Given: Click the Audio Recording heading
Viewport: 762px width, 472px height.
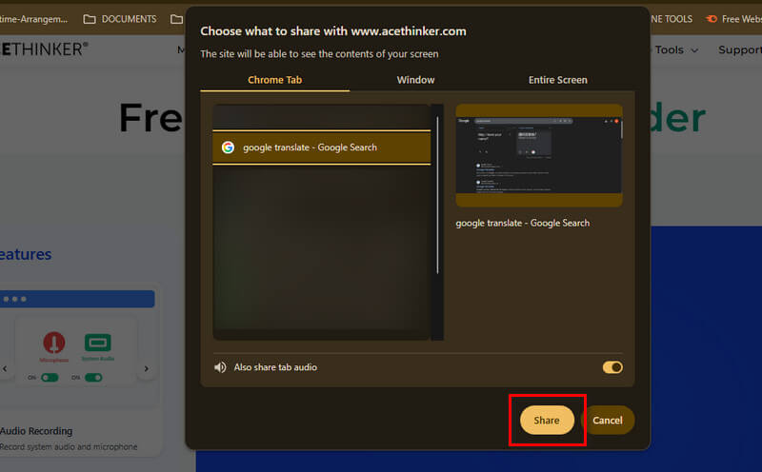Looking at the screenshot, I should point(36,431).
